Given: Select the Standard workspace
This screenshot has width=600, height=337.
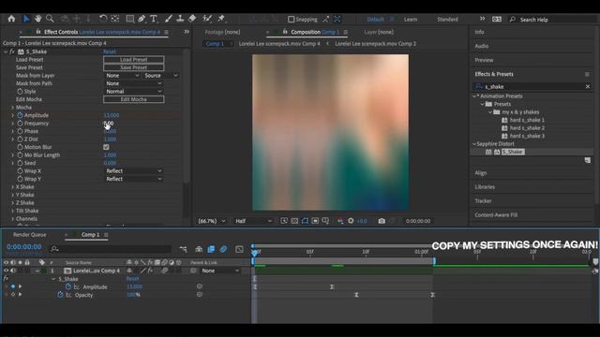Looking at the screenshot, I should (447, 19).
